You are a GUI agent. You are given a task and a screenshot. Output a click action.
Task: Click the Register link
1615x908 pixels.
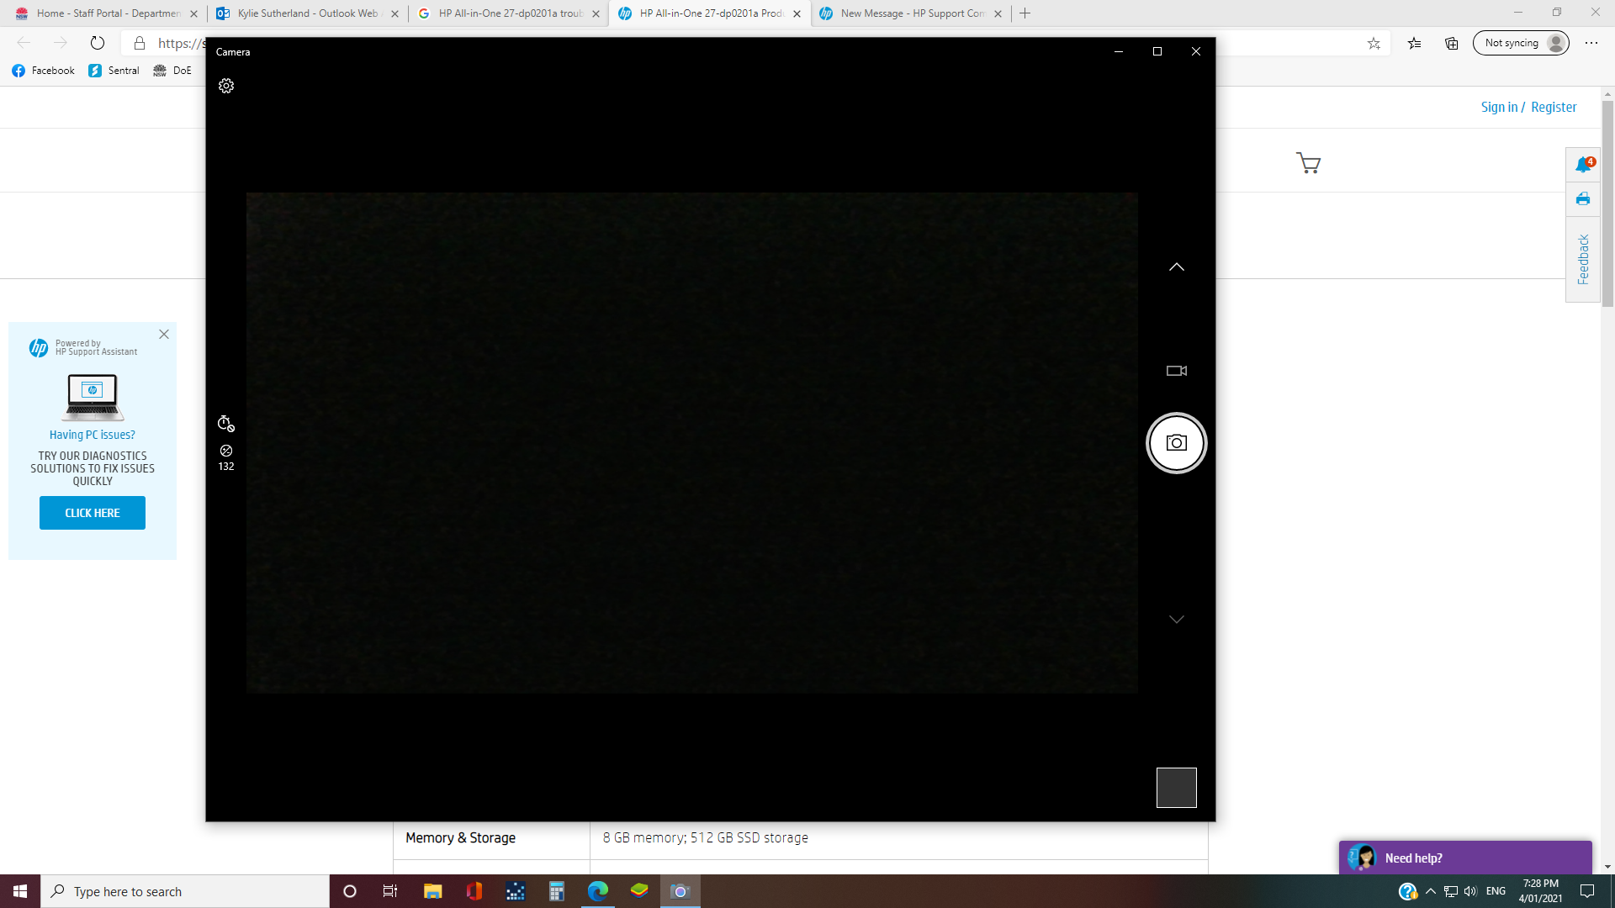coord(1553,107)
